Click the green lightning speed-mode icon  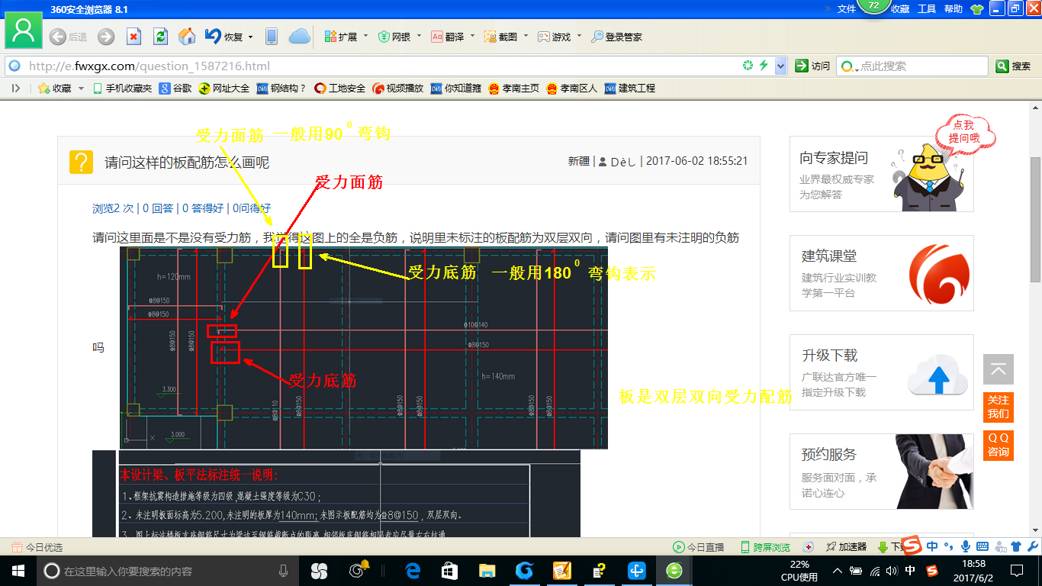(764, 66)
